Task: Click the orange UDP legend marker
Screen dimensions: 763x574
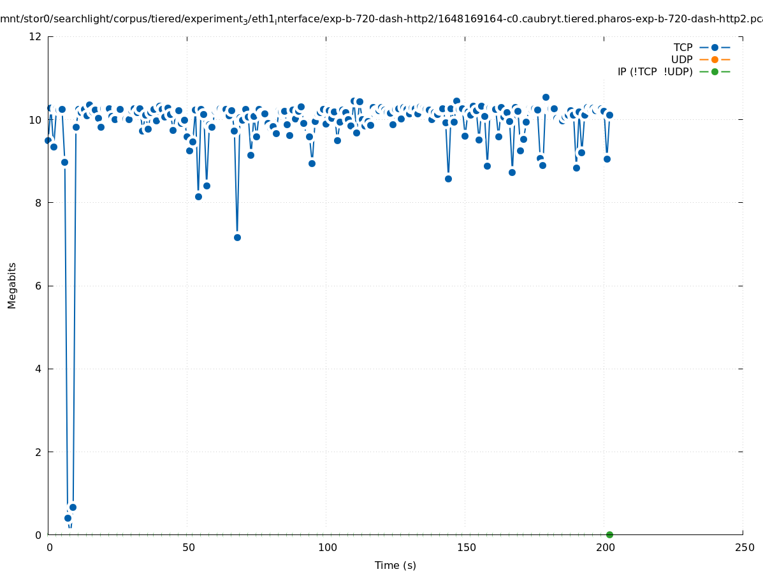Action: tap(715, 59)
